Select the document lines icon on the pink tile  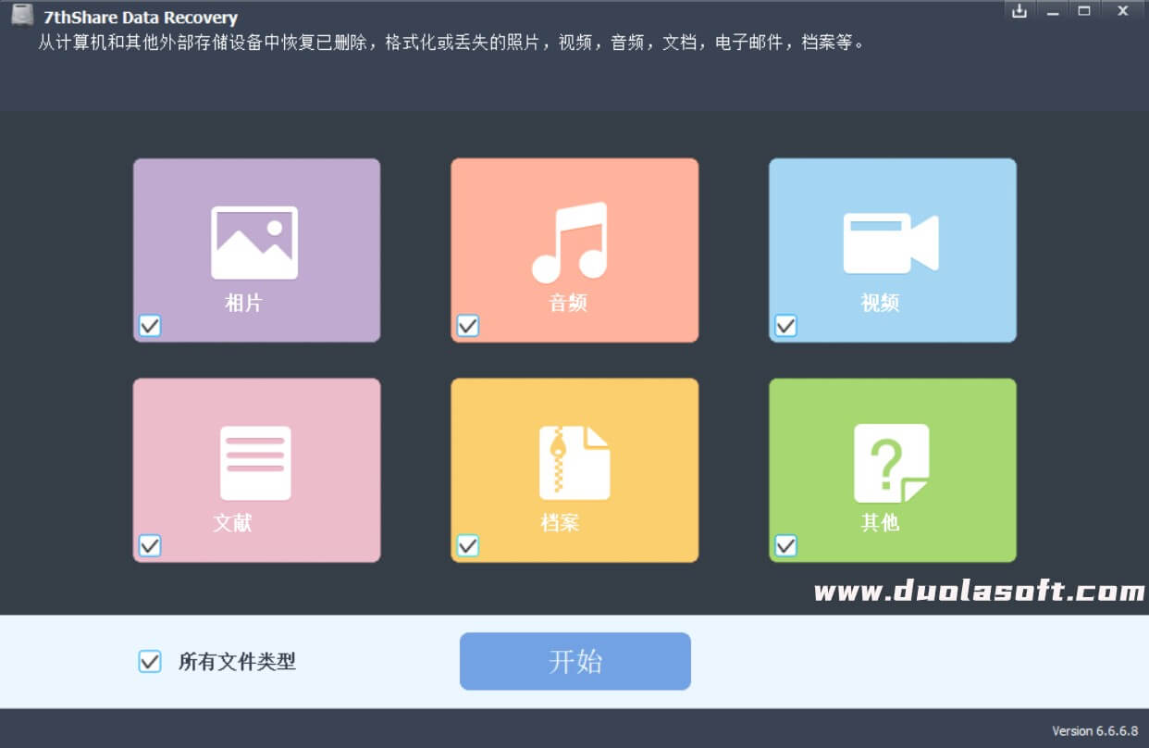[x=255, y=463]
